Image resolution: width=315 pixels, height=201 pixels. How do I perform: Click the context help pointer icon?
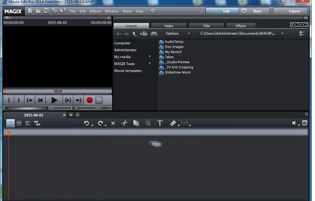coord(63,11)
